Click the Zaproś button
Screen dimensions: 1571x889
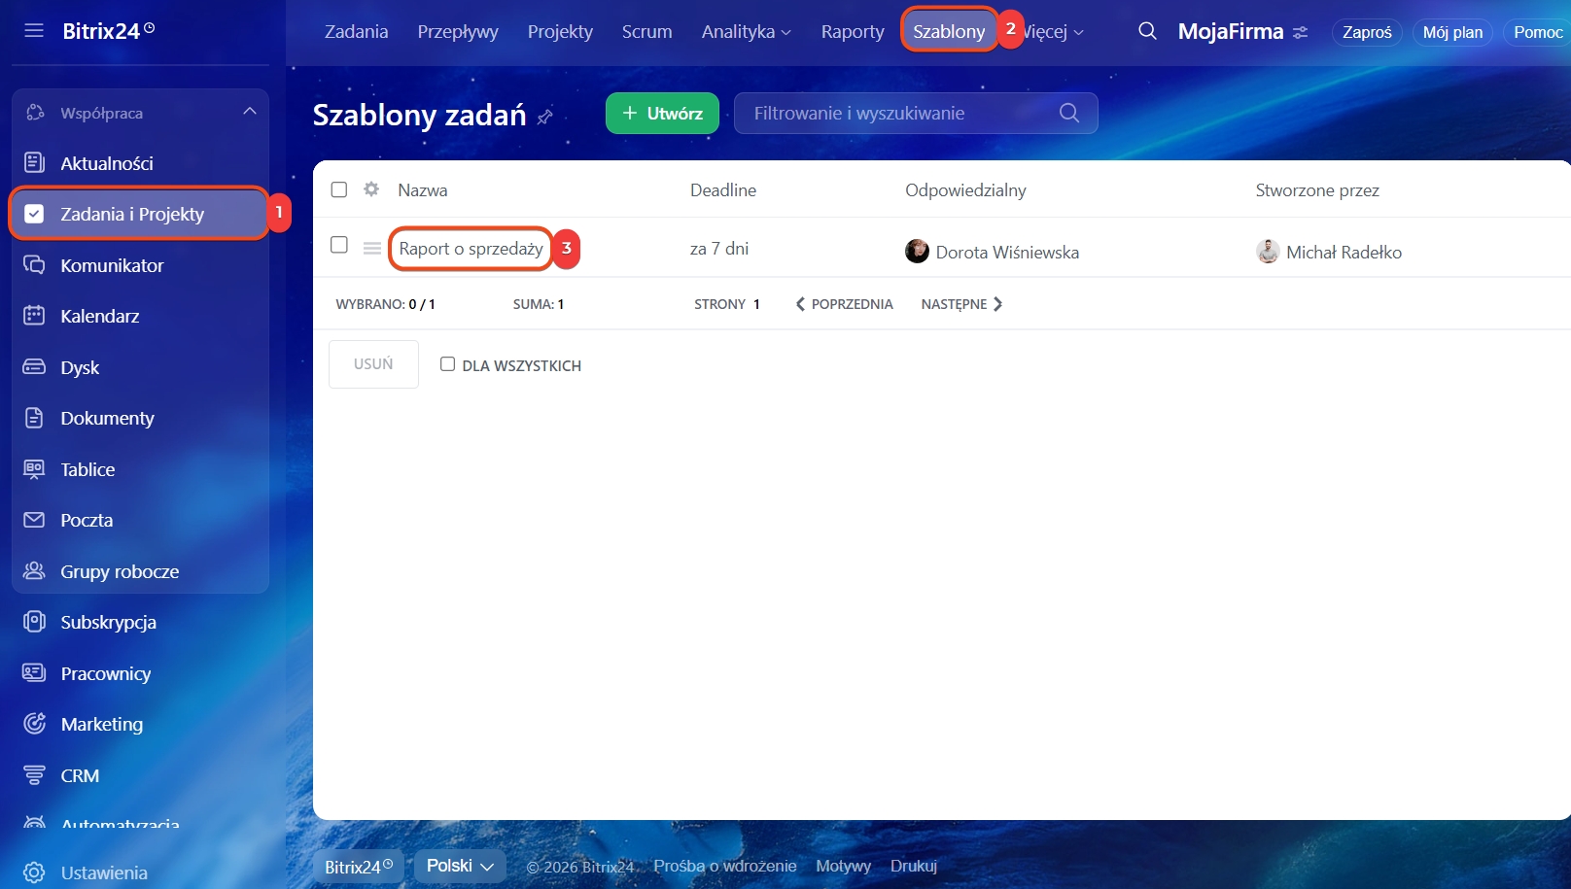[1367, 32]
